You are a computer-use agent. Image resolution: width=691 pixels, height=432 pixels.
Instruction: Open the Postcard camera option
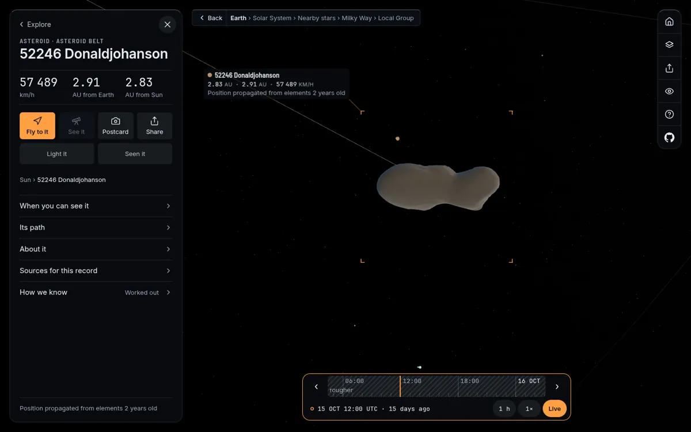116,126
